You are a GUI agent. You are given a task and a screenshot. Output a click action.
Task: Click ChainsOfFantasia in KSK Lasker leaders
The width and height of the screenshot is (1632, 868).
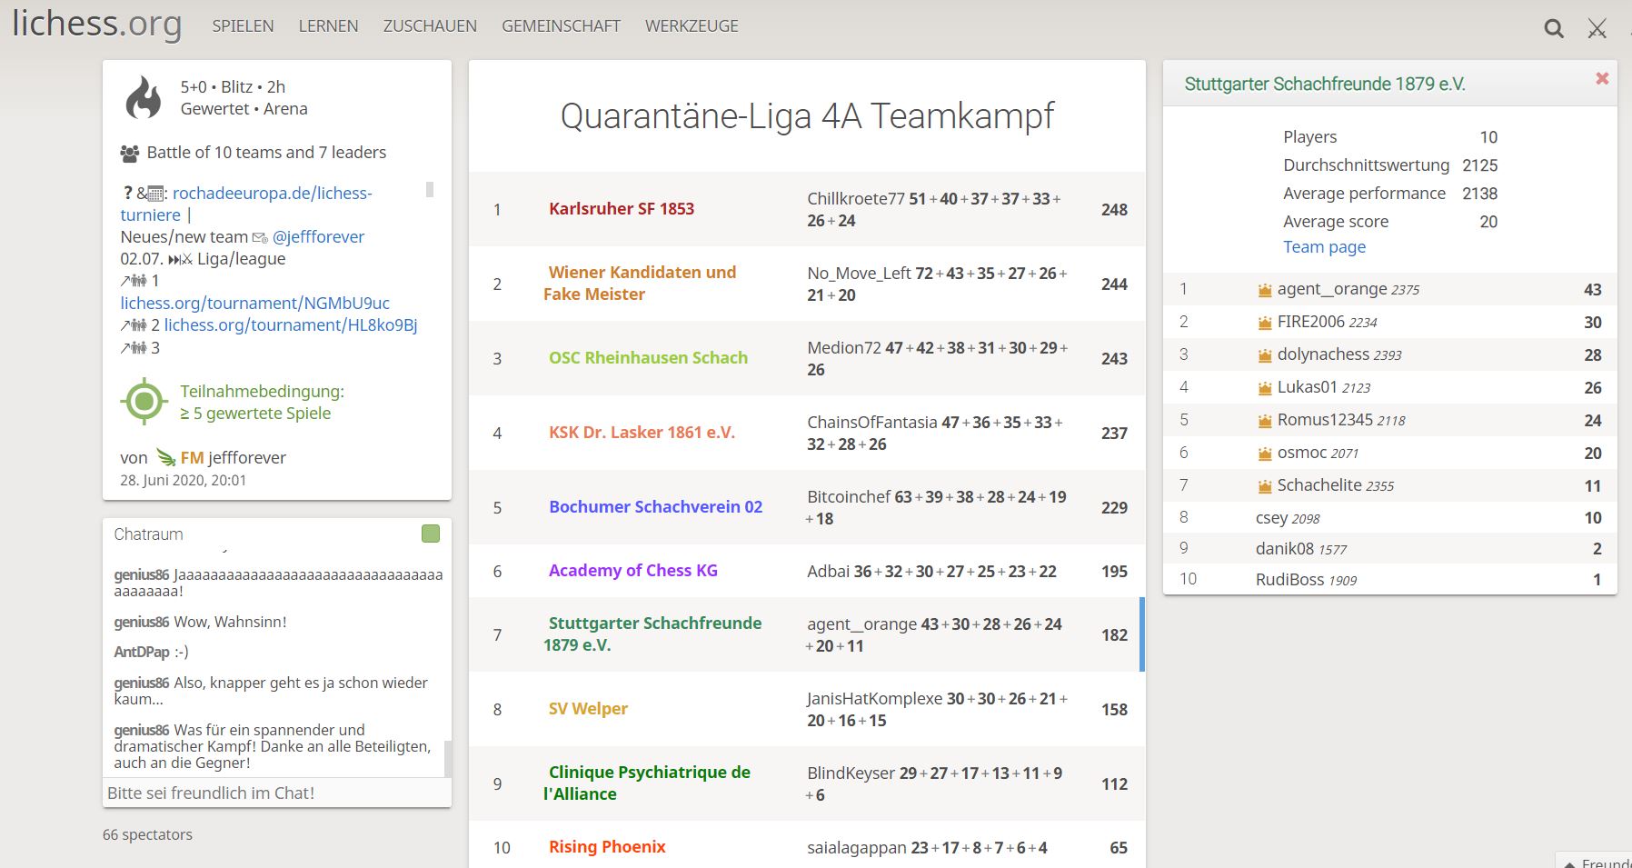point(872,422)
